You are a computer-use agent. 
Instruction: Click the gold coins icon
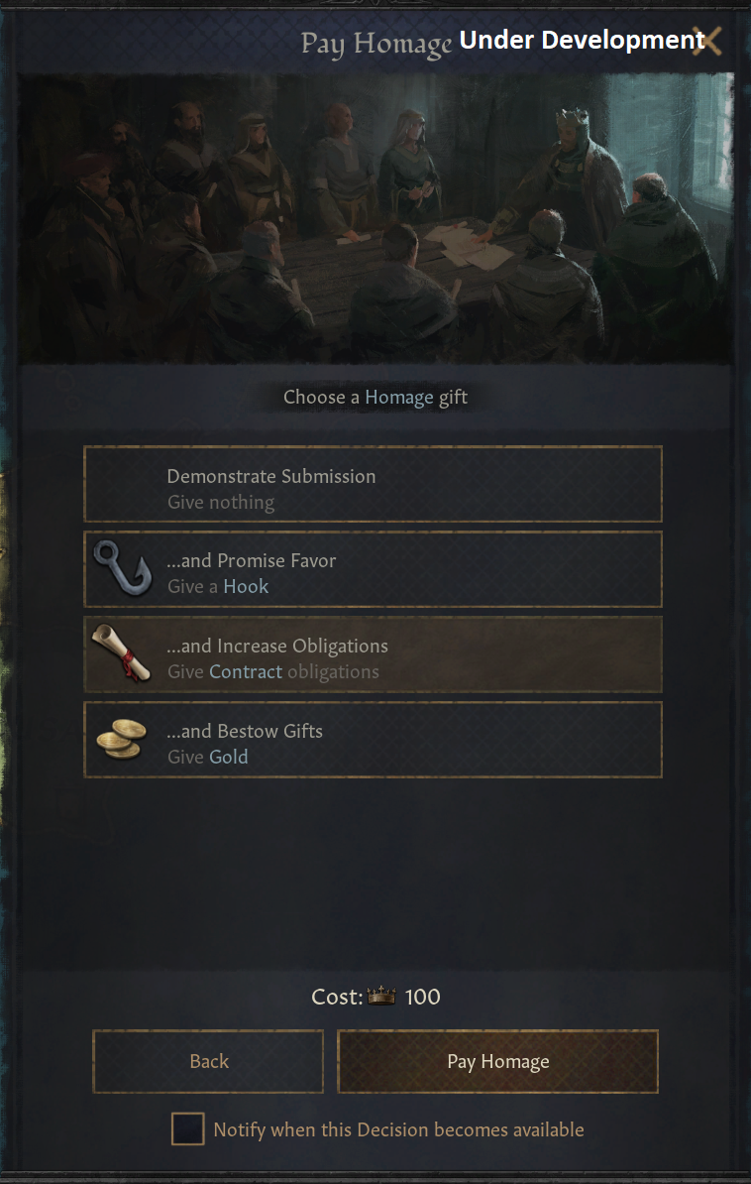tap(122, 739)
